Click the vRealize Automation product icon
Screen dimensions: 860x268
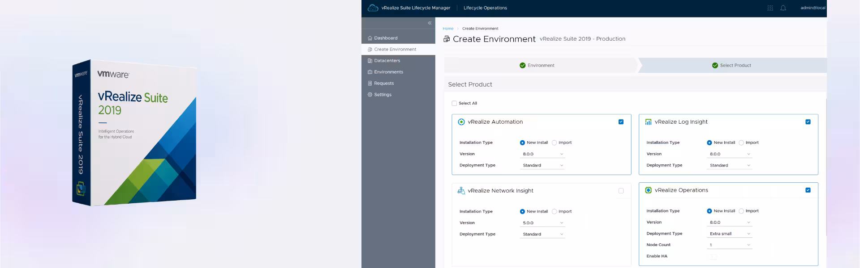tap(461, 122)
